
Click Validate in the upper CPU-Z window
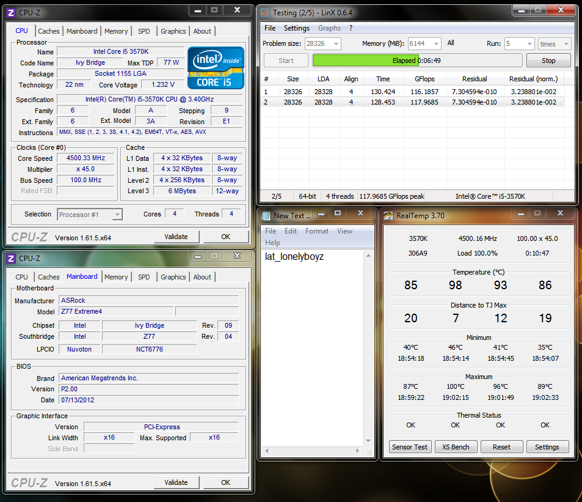click(176, 237)
